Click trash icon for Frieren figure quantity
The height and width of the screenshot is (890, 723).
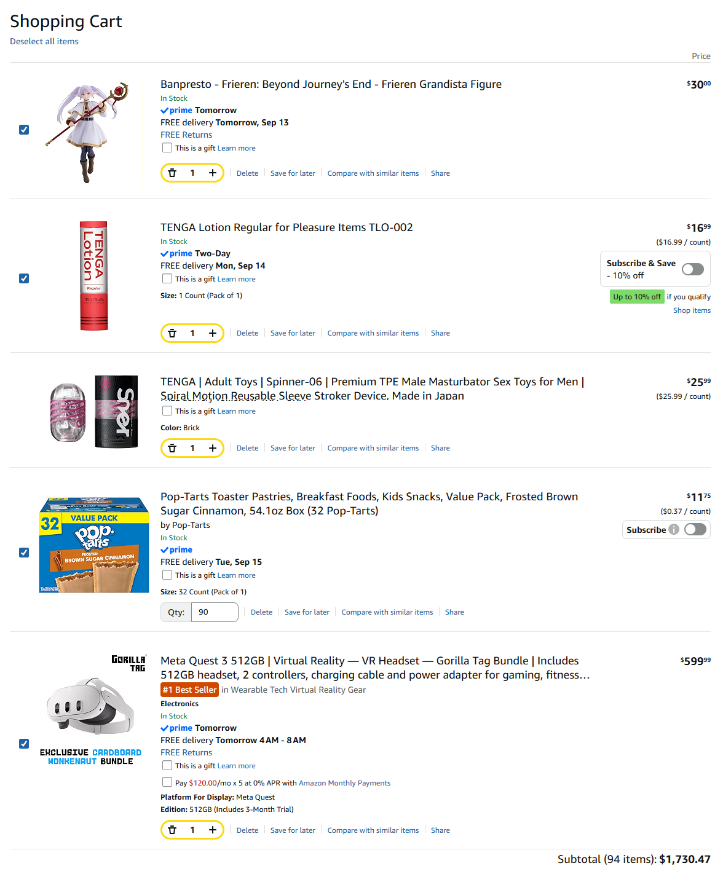[x=172, y=173]
